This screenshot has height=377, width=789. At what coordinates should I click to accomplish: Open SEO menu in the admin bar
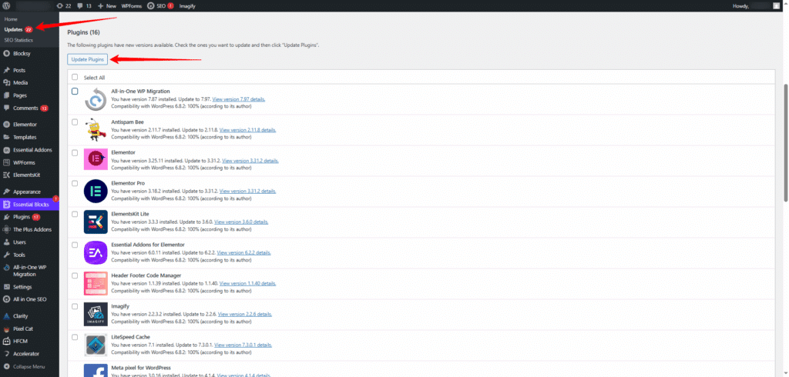tap(160, 6)
